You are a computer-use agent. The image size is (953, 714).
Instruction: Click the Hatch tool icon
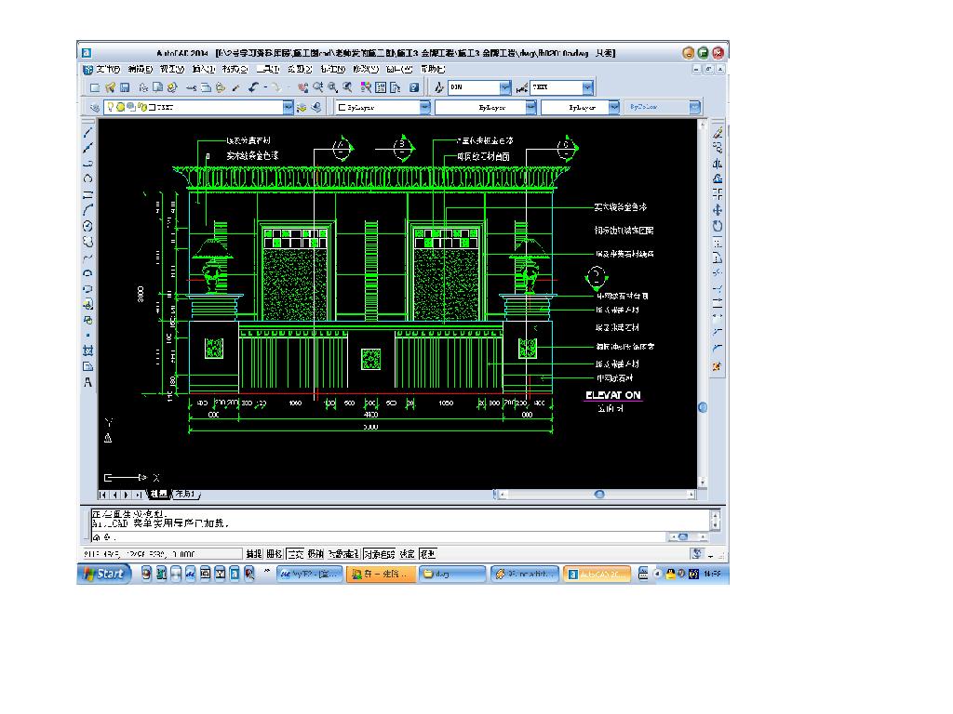pyautogui.click(x=88, y=350)
